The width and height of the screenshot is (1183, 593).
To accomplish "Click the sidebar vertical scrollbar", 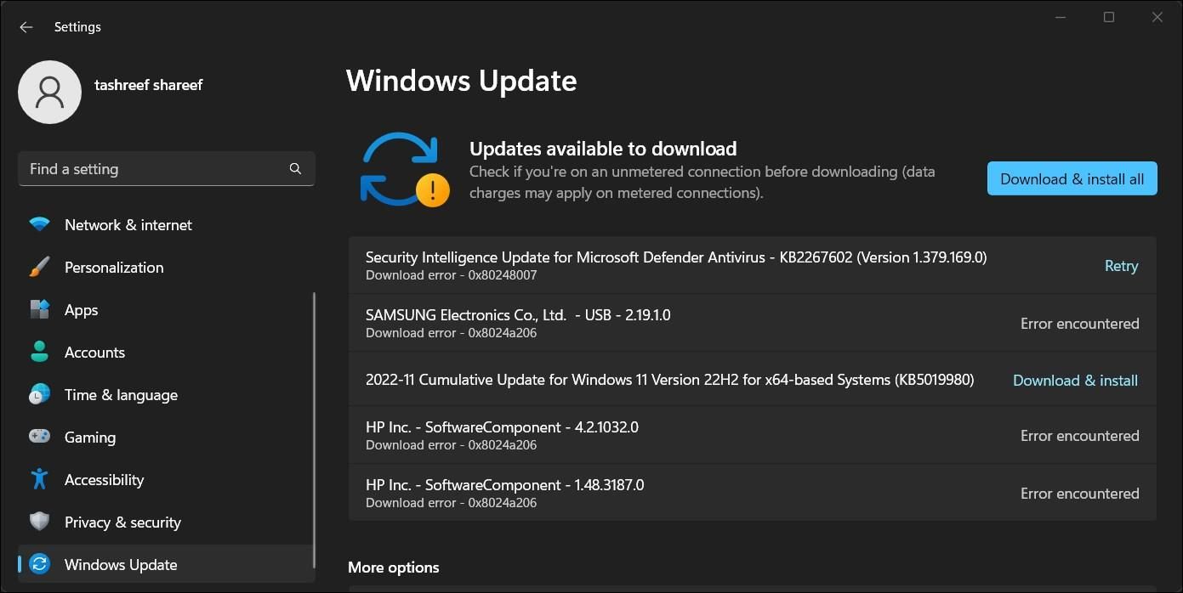I will [315, 431].
